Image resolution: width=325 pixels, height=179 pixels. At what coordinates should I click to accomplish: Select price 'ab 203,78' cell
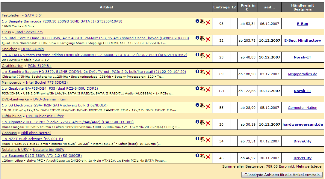tap(247, 40)
